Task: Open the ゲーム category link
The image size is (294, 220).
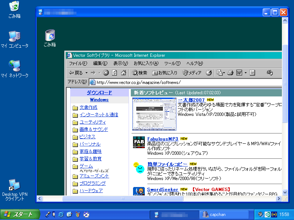Action: (86, 166)
